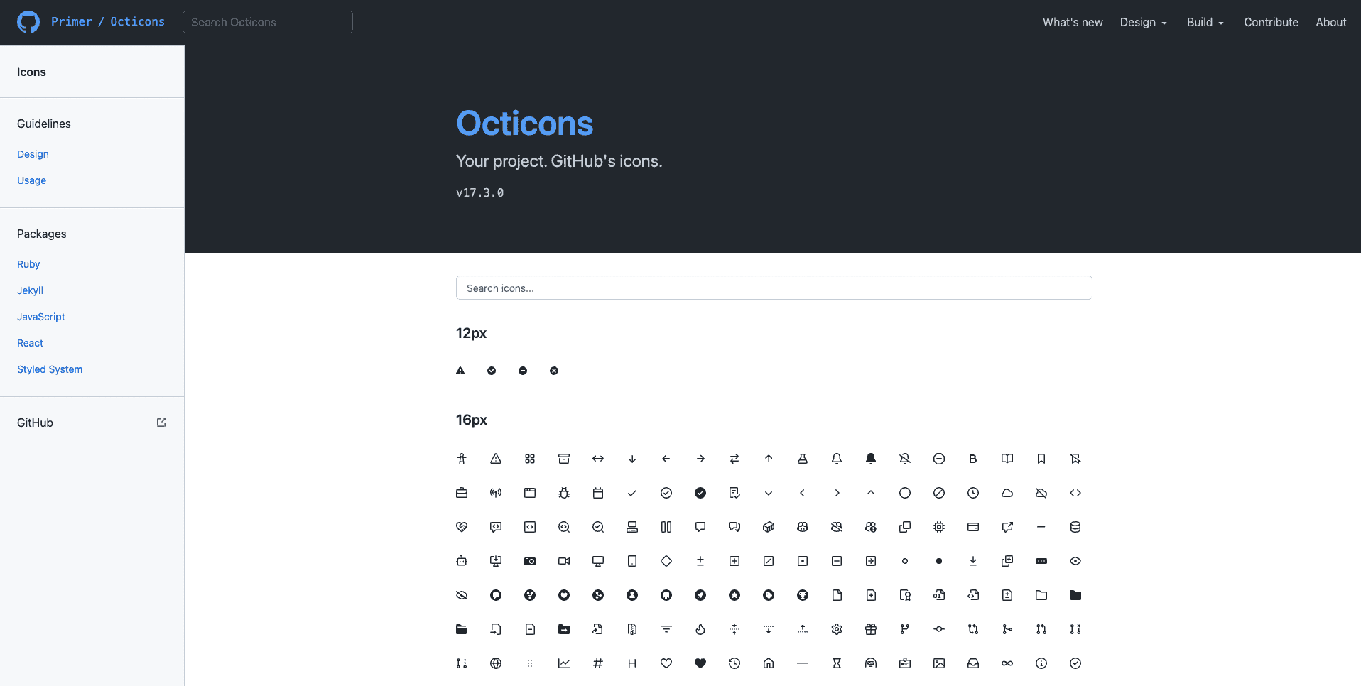This screenshot has height=686, width=1361.
Task: Open the Design dropdown in top navigation
Action: (x=1144, y=22)
